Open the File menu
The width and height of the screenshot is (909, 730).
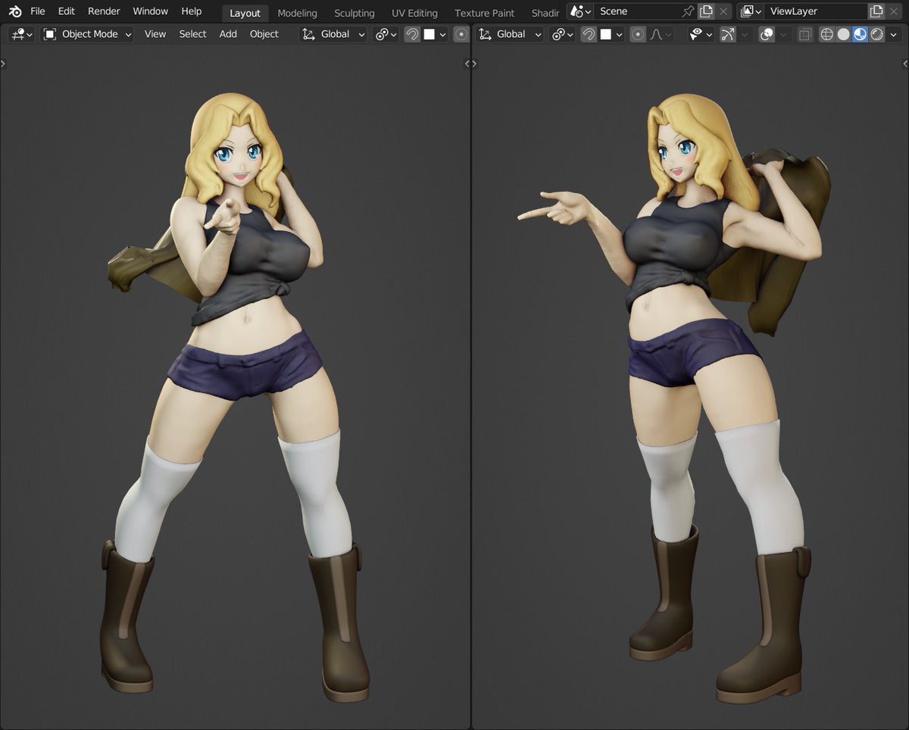coord(38,11)
